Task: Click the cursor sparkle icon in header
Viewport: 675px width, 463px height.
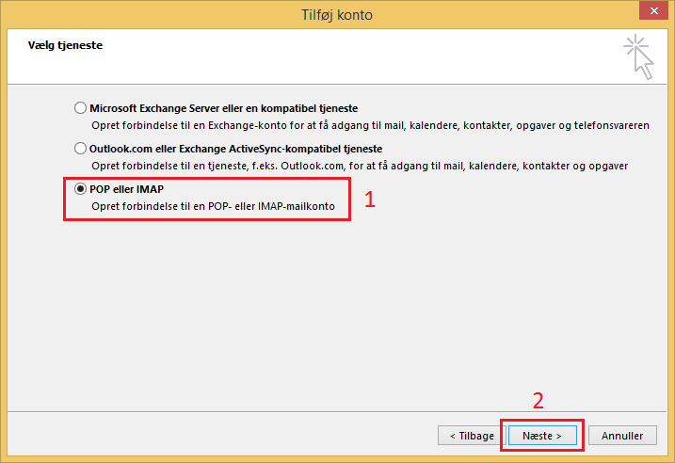Action: (x=638, y=56)
